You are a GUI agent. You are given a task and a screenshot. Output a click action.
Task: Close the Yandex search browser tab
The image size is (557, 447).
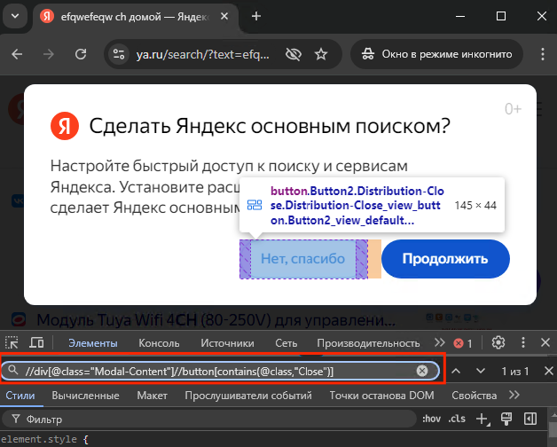(x=224, y=16)
